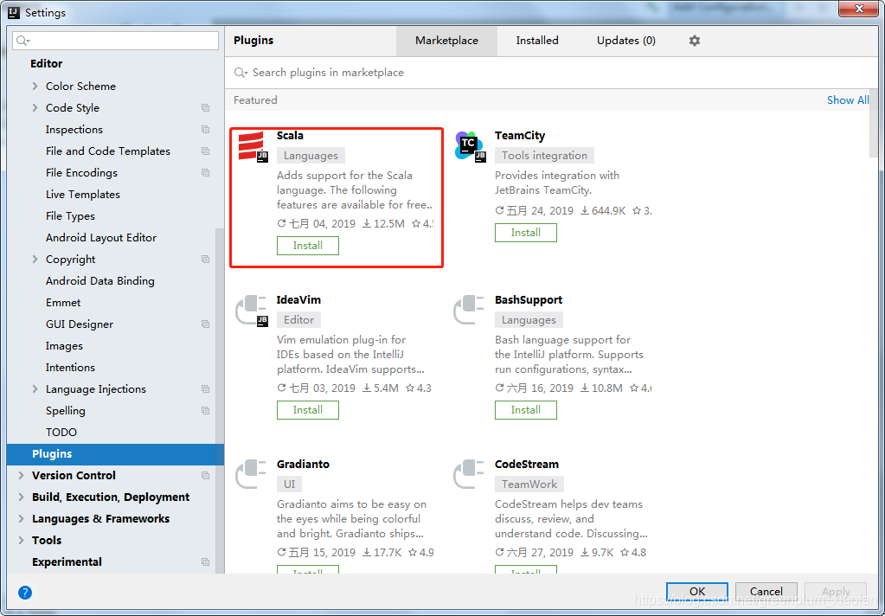Click project-level icon beside Spelling

(205, 410)
